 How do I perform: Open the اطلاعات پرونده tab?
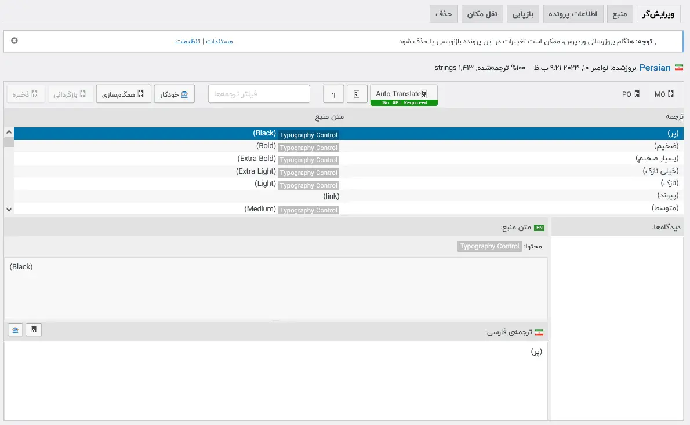[573, 13]
